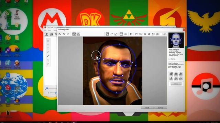Click the 141% zoom percentage field
220x123 pixels.
tap(164, 34)
